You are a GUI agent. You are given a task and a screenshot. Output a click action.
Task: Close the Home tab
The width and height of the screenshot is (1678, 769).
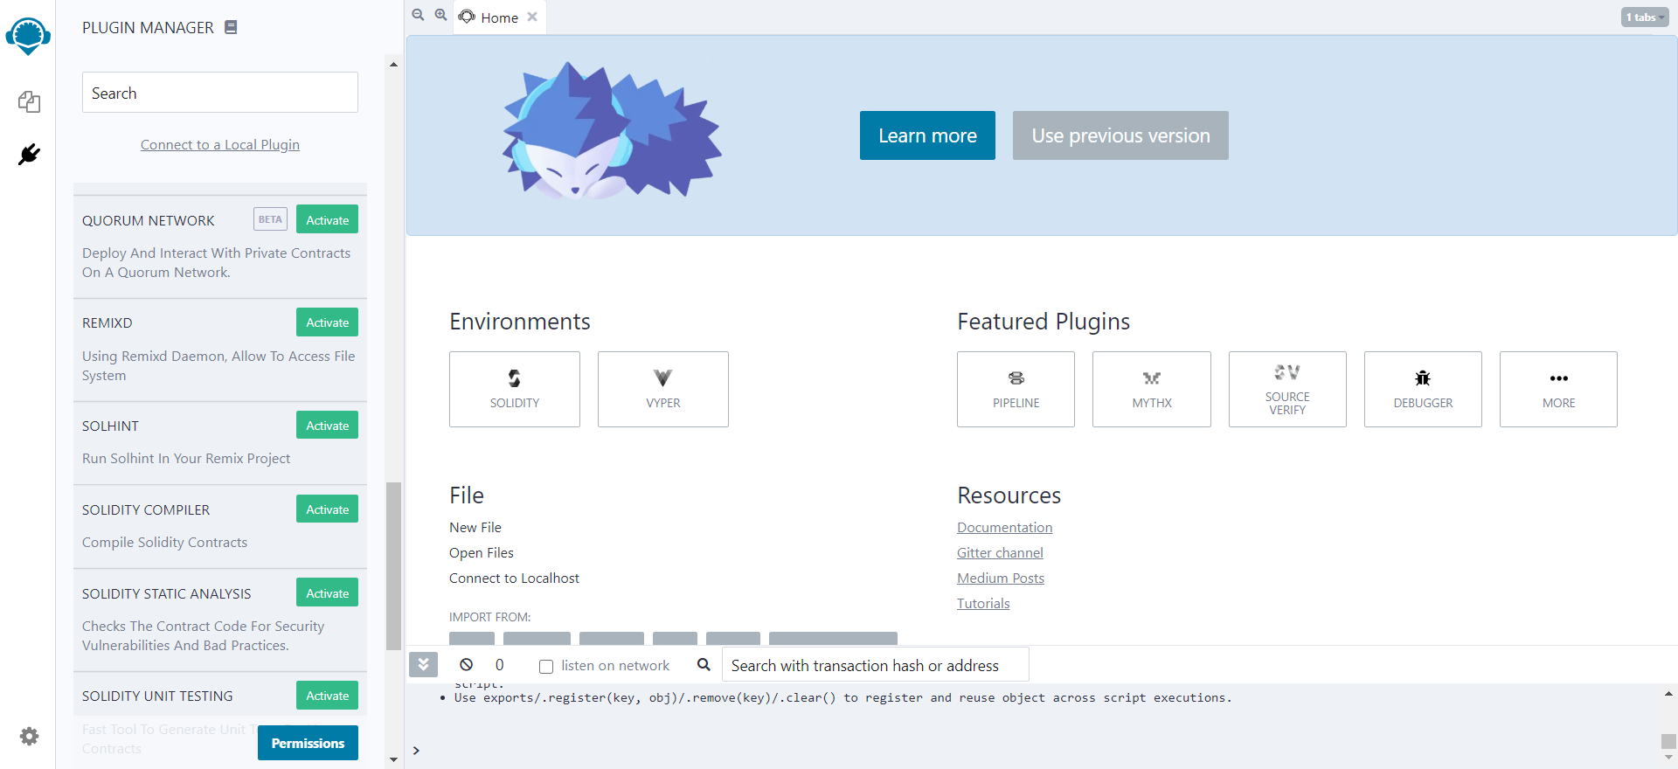pos(532,17)
